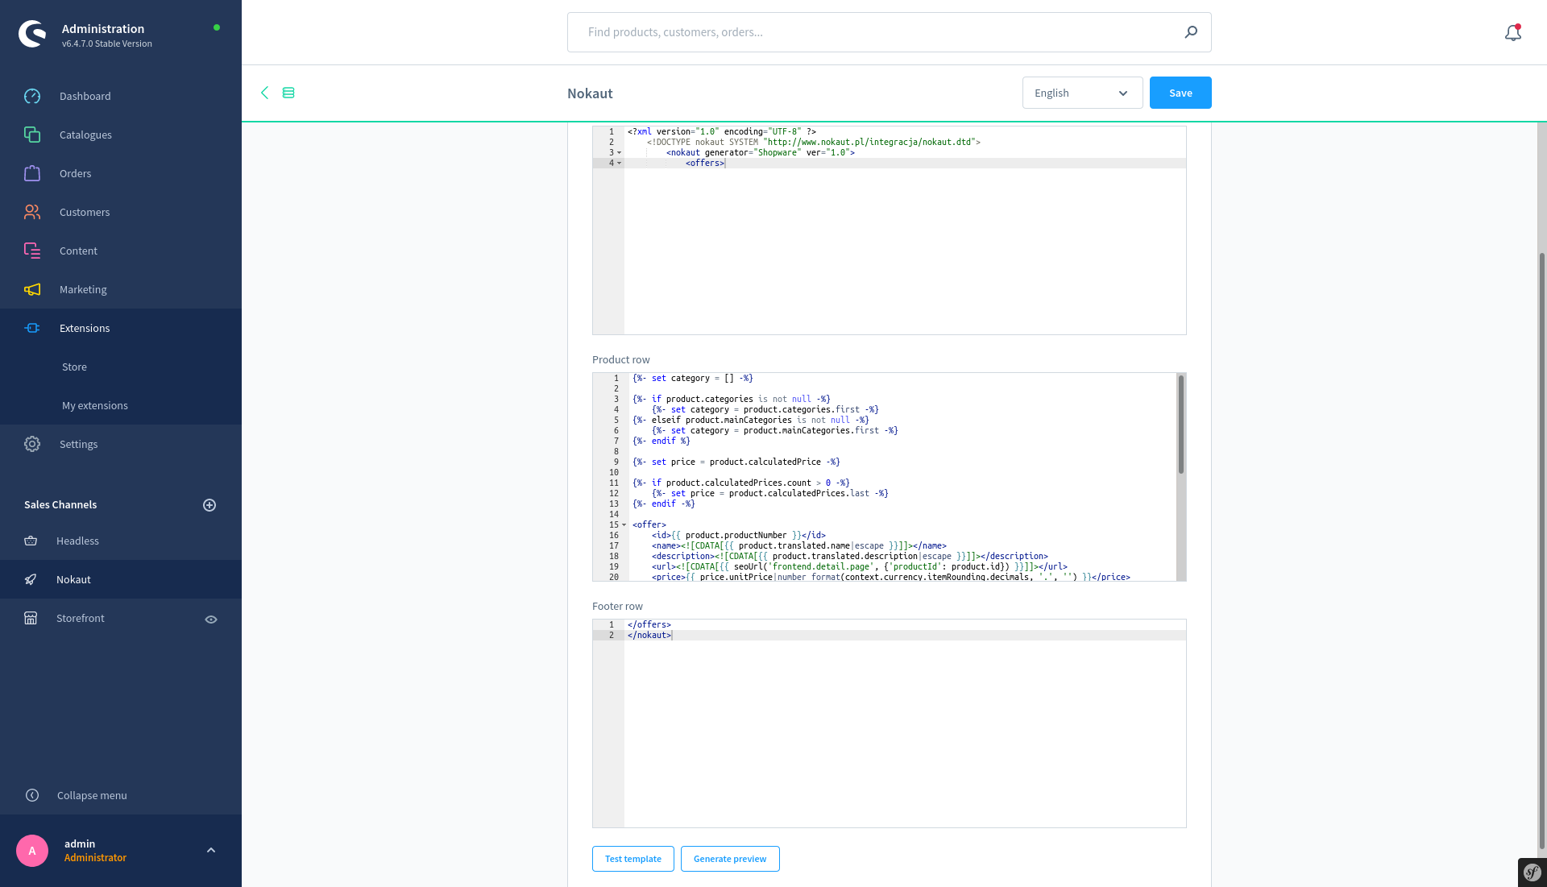Viewport: 1547px width, 887px height.
Task: Click the Marketing megaphone icon
Action: tap(32, 289)
